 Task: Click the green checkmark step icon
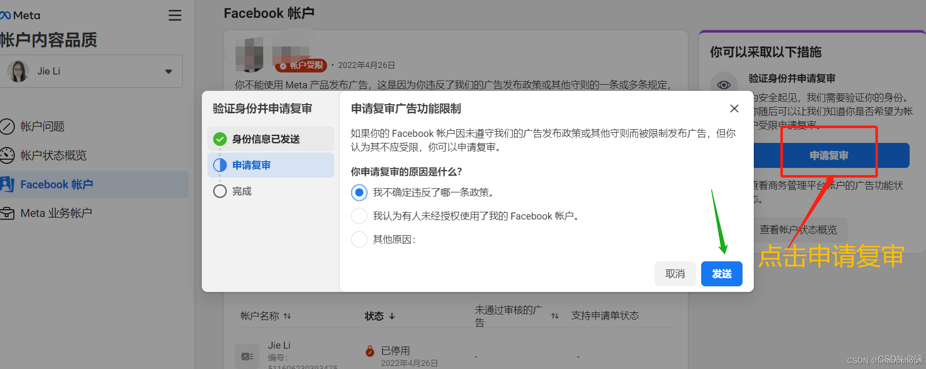220,139
